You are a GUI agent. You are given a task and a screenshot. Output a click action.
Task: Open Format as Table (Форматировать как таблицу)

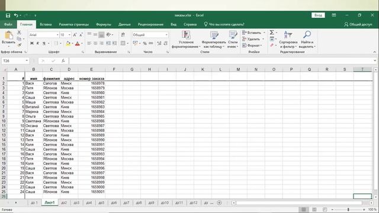click(x=214, y=40)
